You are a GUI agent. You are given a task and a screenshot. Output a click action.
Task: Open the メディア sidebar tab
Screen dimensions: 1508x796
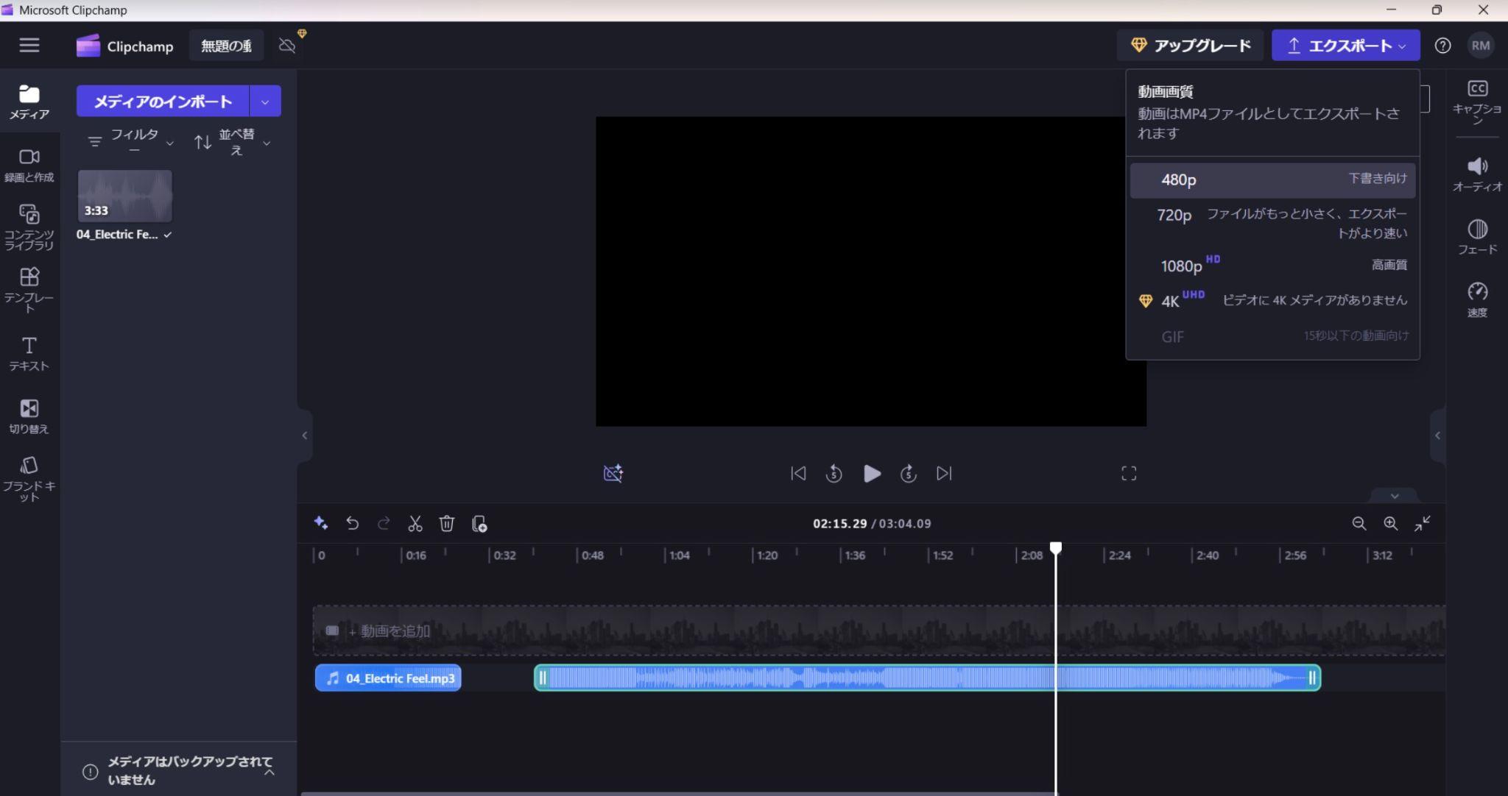[x=29, y=102]
